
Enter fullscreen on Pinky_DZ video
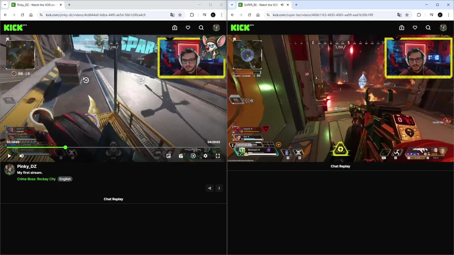[x=218, y=156]
